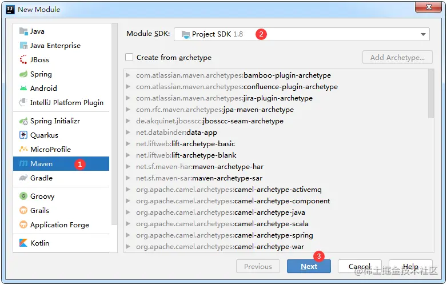Viewport: 447px width, 285px height.
Task: Expand confluence-plugin-archetype entry
Action: click(128, 87)
